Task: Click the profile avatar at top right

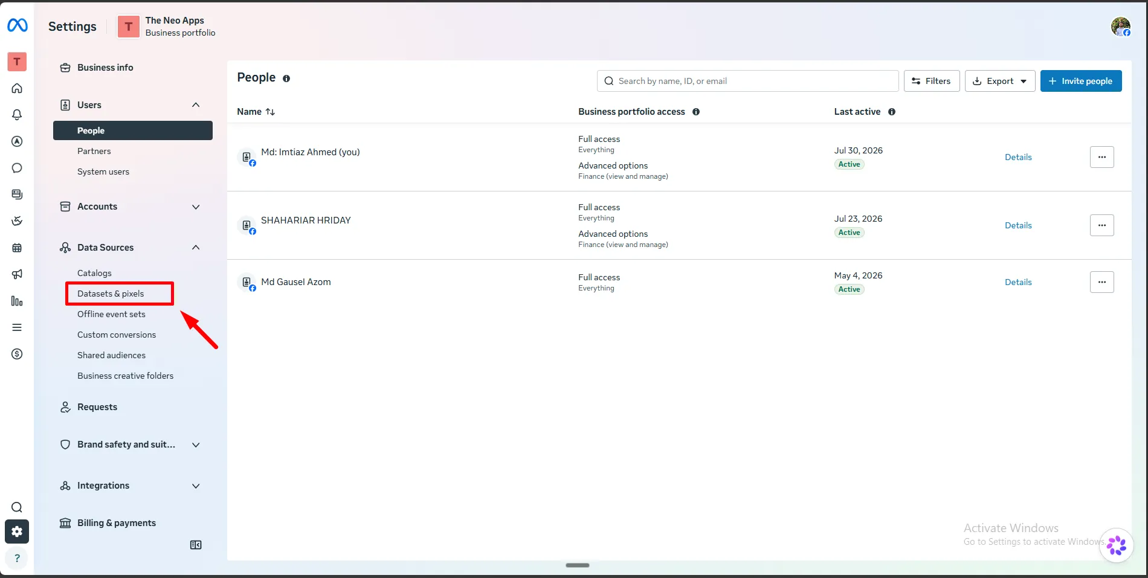Action: point(1121,27)
